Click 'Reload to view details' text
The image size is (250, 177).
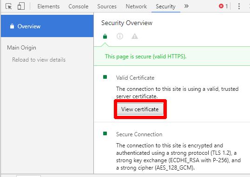(x=39, y=60)
